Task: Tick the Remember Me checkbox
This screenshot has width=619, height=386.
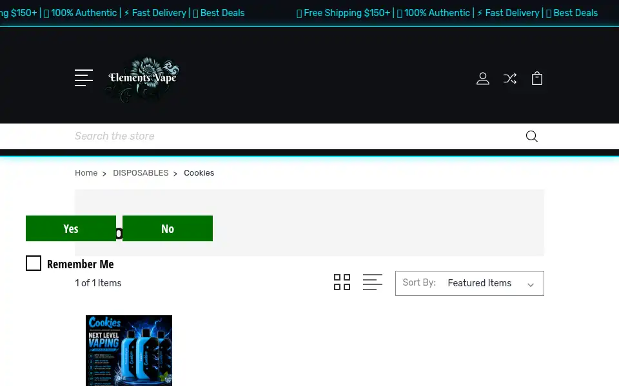Action: (x=34, y=263)
